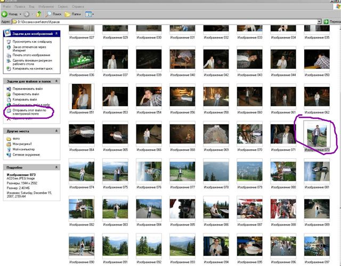Image resolution: width=341 pixels, height=266 pixels.
Task: Open the Правка menu
Action: 20,6
